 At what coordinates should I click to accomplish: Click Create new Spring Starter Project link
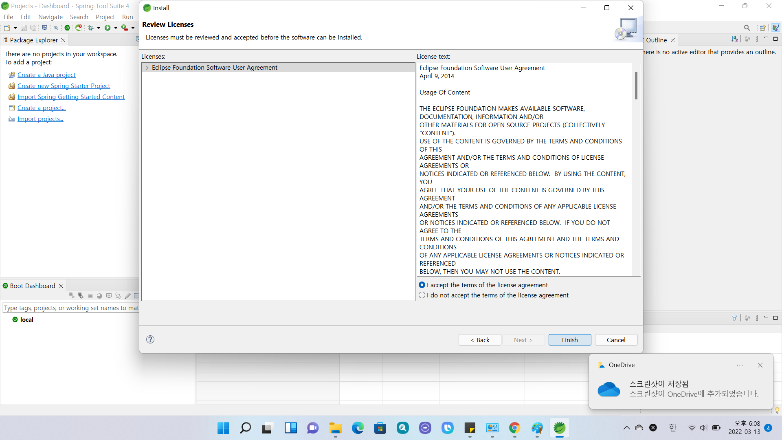click(x=64, y=86)
